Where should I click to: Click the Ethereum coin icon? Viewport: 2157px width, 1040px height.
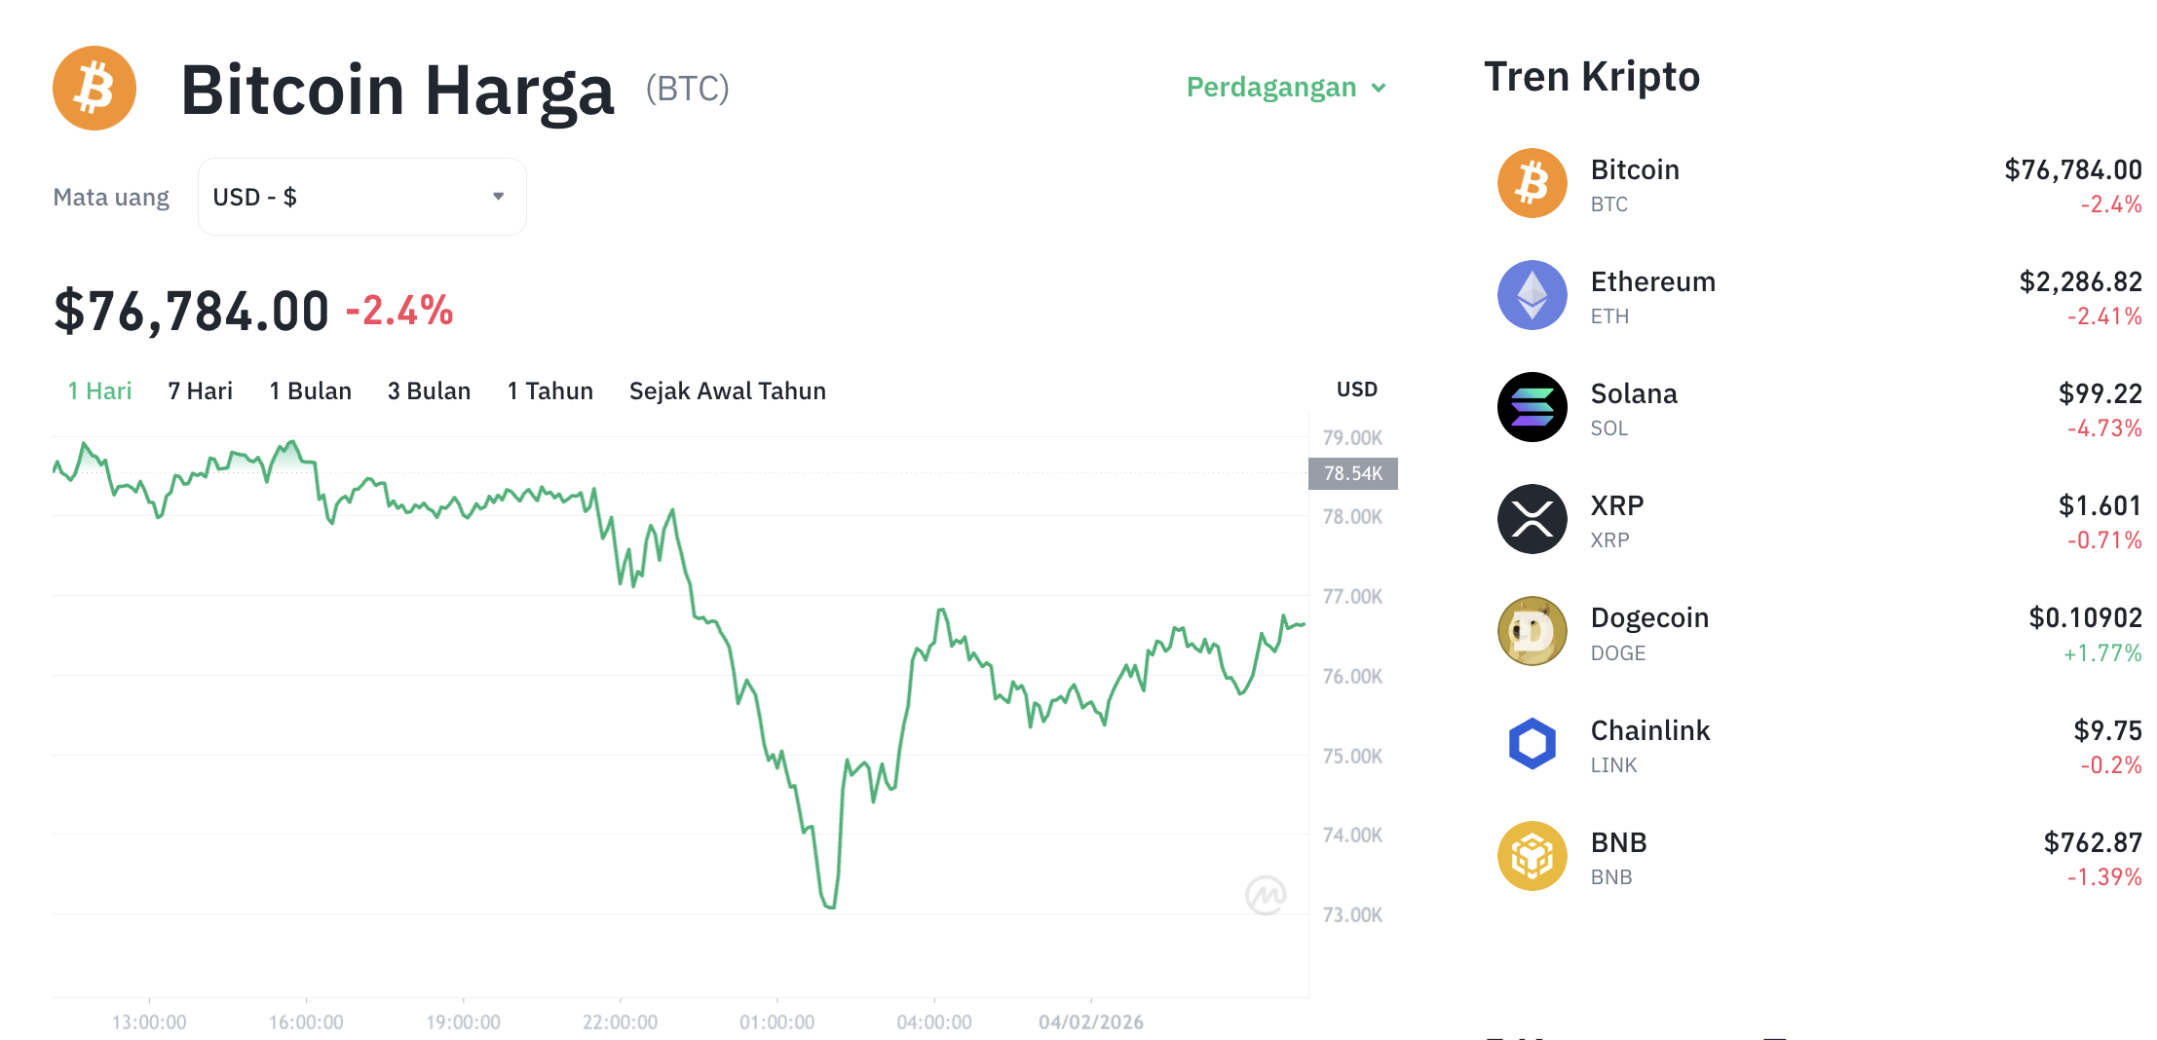coord(1532,295)
